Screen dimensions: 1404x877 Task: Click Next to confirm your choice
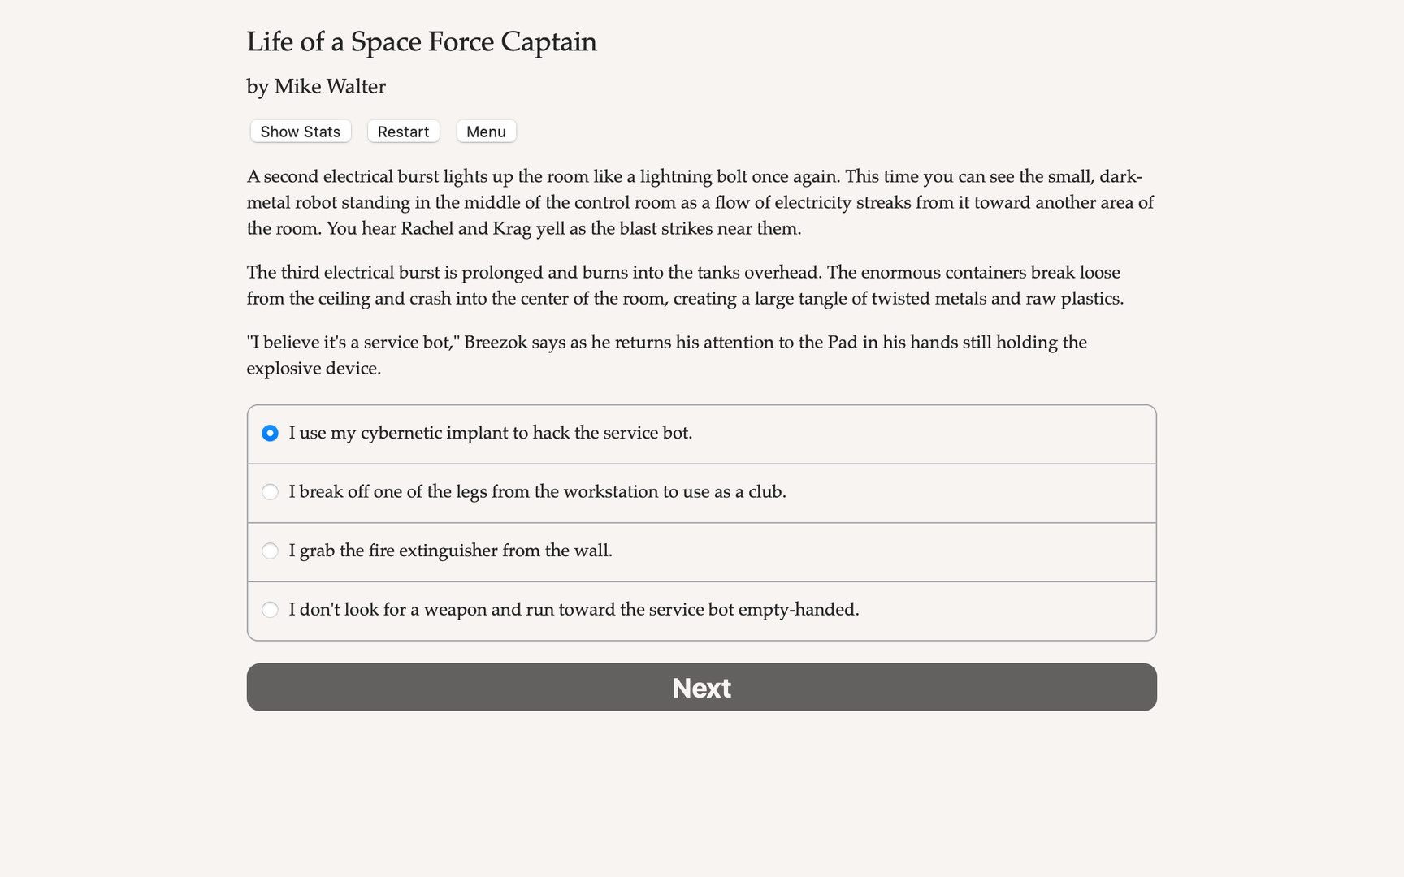[x=701, y=687]
